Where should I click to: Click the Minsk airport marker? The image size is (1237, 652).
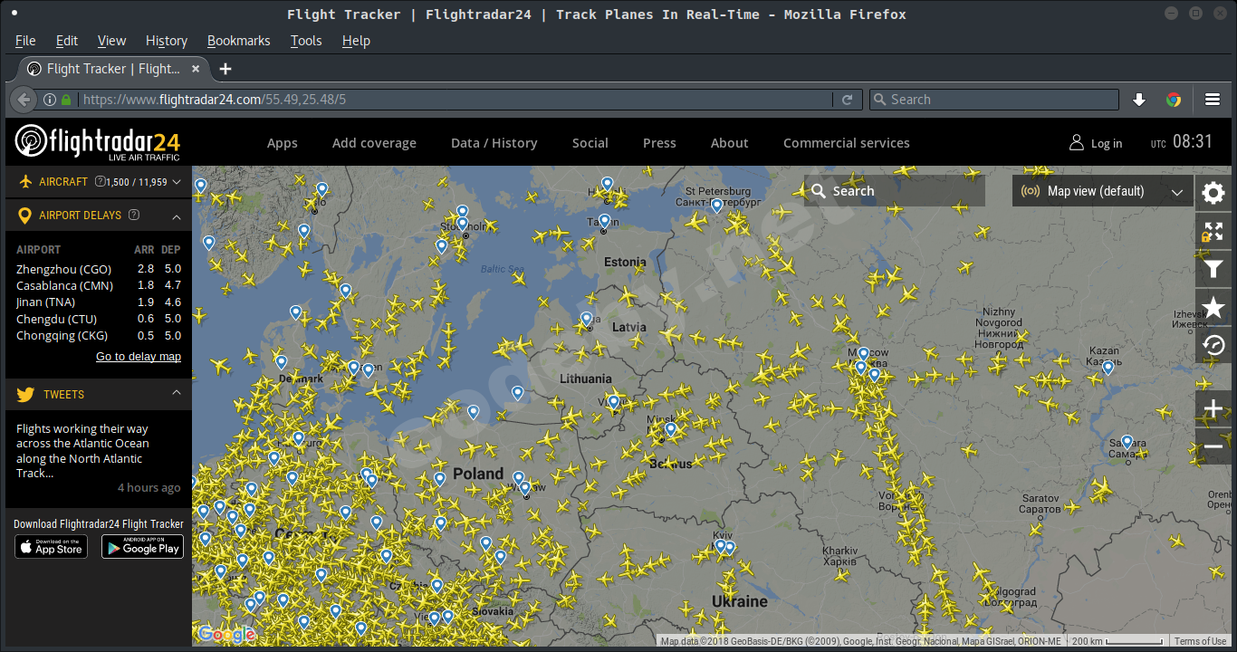click(671, 429)
